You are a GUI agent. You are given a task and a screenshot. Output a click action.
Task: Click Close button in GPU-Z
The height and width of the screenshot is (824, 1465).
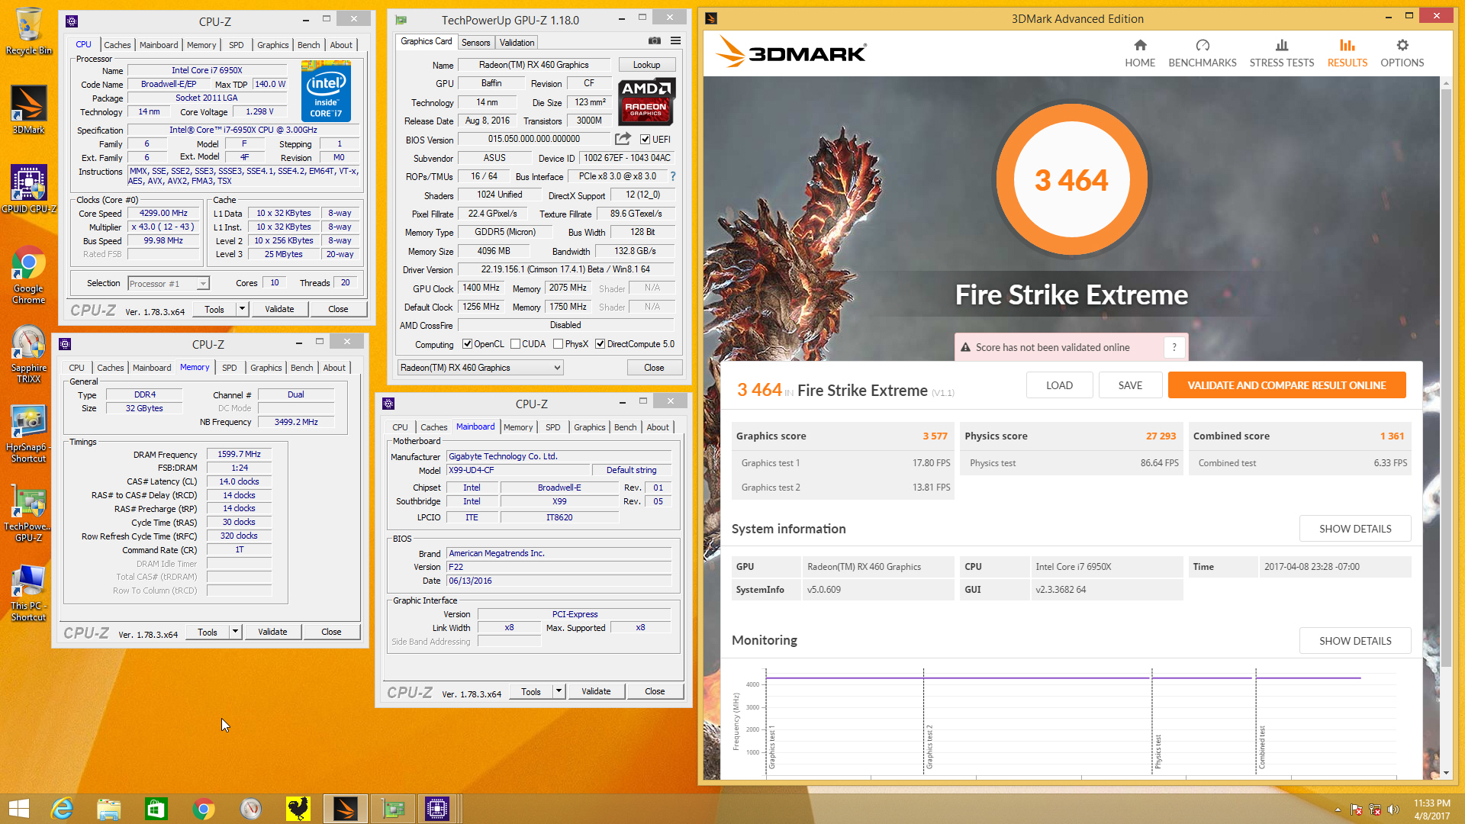click(654, 368)
